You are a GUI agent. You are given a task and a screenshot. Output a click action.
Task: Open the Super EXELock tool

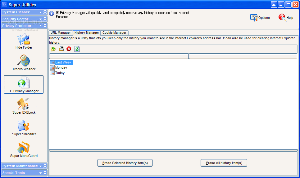pyautogui.click(x=24, y=106)
